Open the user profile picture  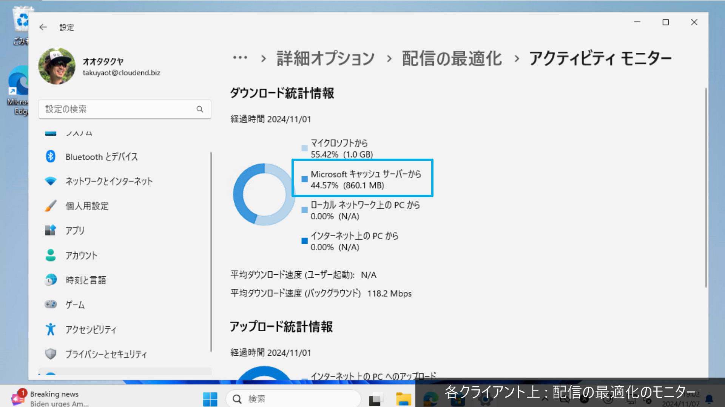tap(57, 66)
